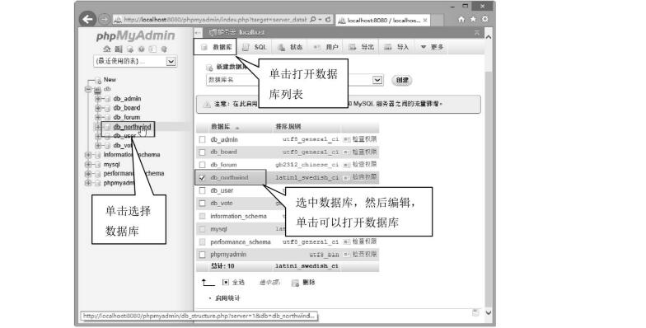Screen dimensions: 646x328
Task: Collapse the db group in the tree
Action: pos(88,89)
